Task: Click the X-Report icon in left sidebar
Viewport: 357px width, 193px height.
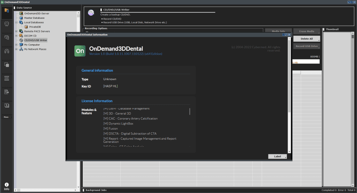Action: pos(6,106)
